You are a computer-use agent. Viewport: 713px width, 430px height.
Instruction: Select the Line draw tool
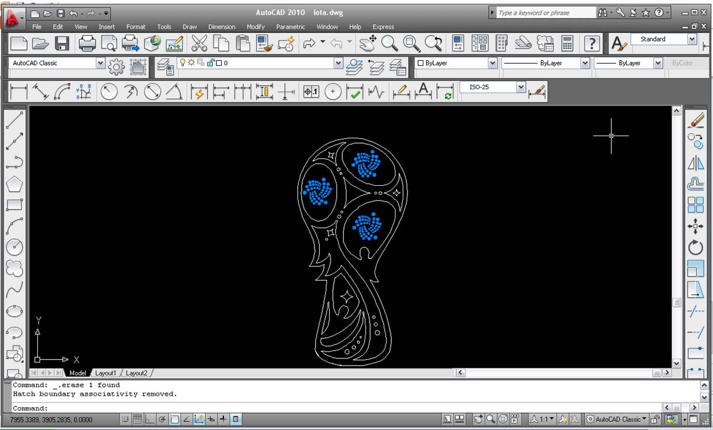point(14,119)
